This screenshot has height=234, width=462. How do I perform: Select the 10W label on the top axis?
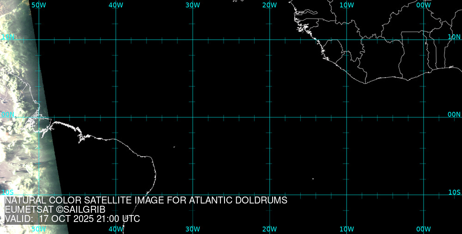(346, 5)
